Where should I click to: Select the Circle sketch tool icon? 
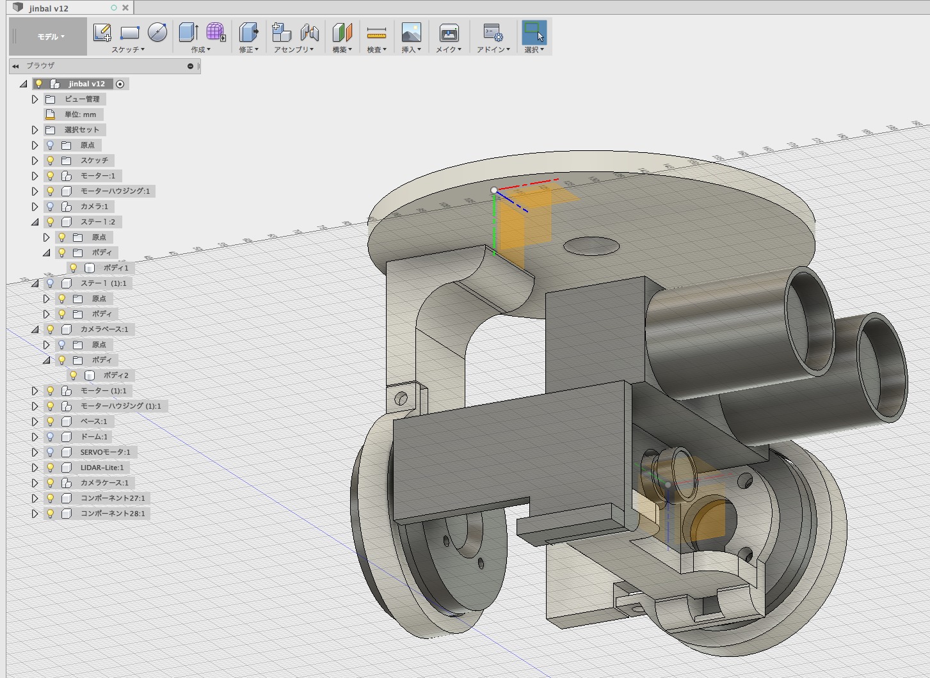(x=157, y=32)
